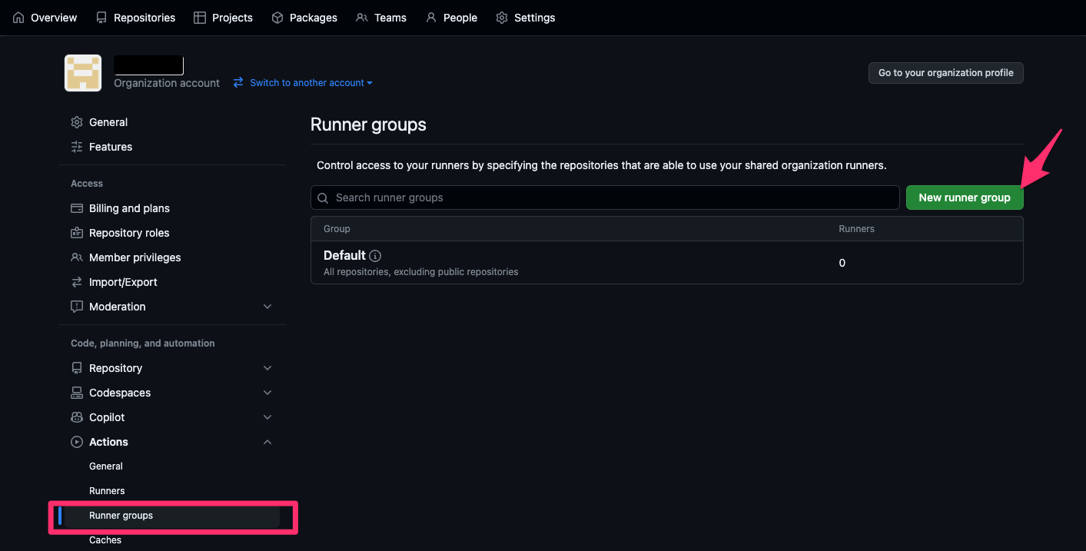The image size is (1086, 551).
Task: Click the magnifier icon in search box
Action: click(324, 198)
